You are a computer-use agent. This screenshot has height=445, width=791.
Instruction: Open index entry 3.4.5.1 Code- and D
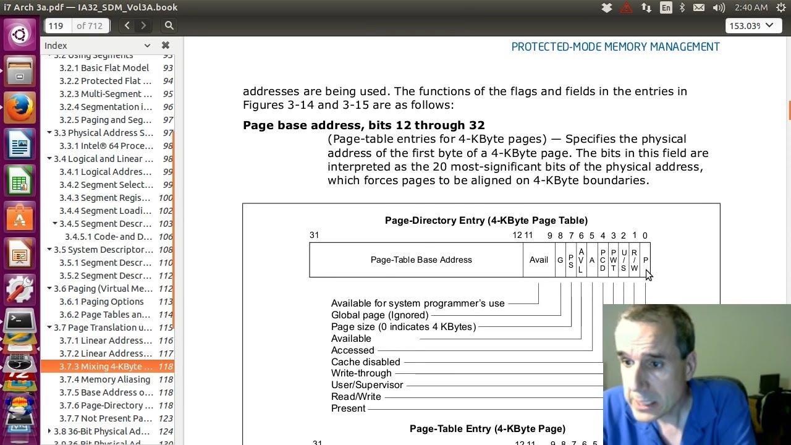[x=108, y=237]
